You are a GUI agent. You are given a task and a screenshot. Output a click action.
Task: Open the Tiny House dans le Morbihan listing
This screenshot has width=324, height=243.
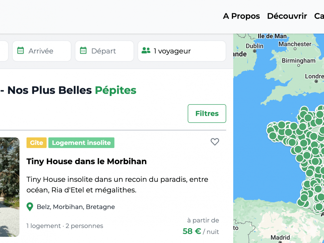click(87, 161)
